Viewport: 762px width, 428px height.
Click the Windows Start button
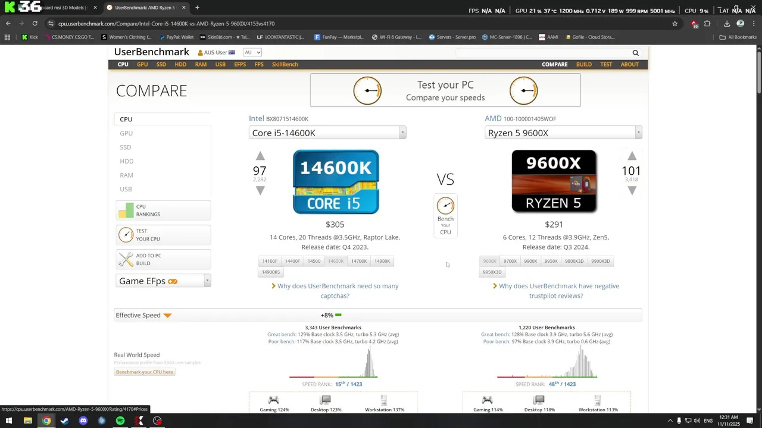pyautogui.click(x=9, y=421)
